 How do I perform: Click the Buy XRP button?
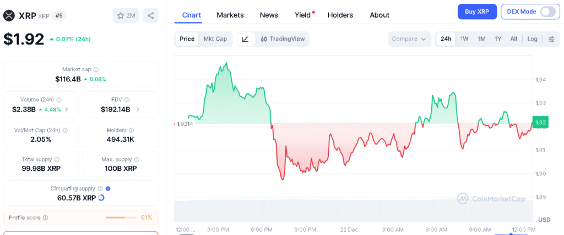477,12
